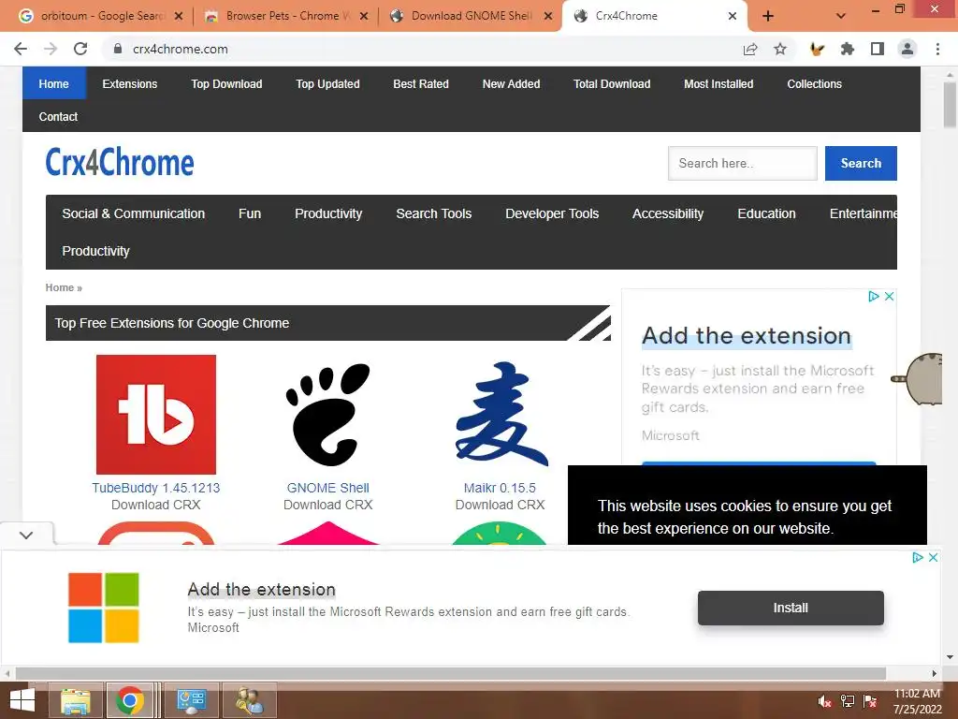Focus the Search here input field
This screenshot has height=719, width=958.
coord(742,163)
